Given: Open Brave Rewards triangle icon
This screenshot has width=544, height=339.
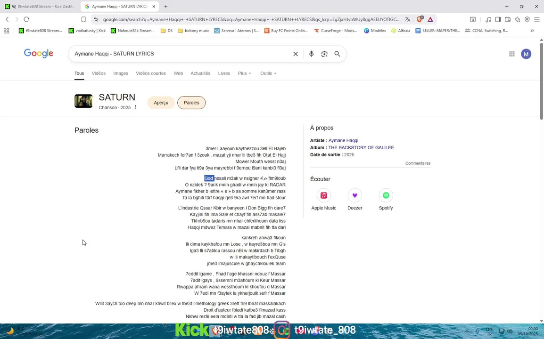Looking at the screenshot, I should (430, 19).
